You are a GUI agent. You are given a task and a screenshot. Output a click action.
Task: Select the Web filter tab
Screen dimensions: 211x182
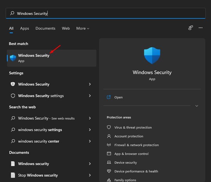66,28
